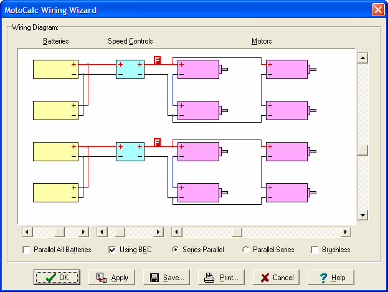Click the vertical scrollbar down arrow
Viewport: 388px width, 292px height.
[362, 215]
